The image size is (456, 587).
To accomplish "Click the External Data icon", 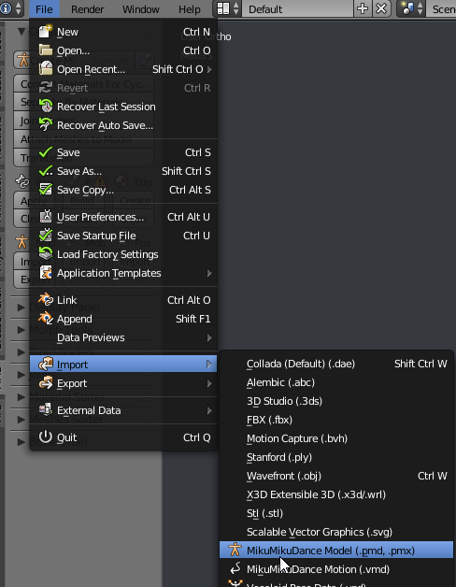I will (x=45, y=410).
